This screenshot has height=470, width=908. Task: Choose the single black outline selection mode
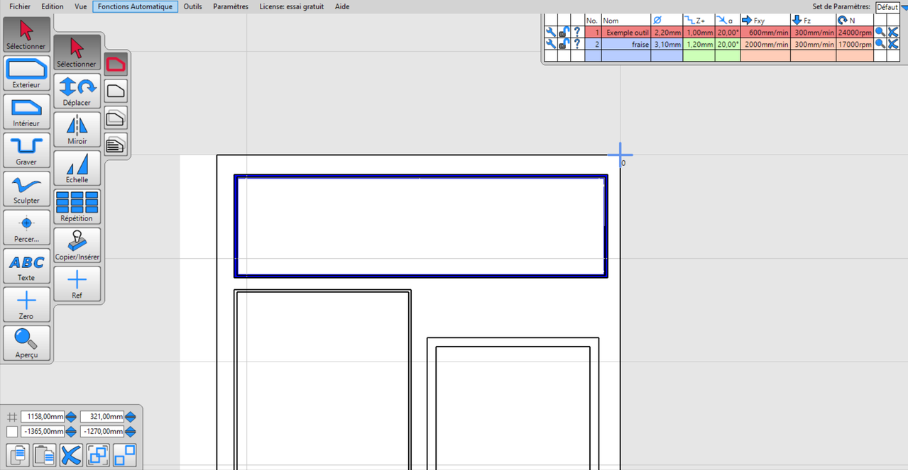(116, 91)
